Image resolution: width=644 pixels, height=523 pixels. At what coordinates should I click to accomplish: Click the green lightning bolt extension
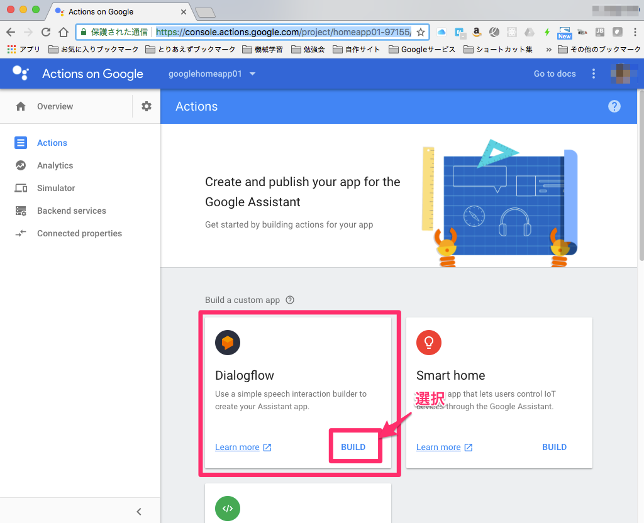pyautogui.click(x=547, y=32)
